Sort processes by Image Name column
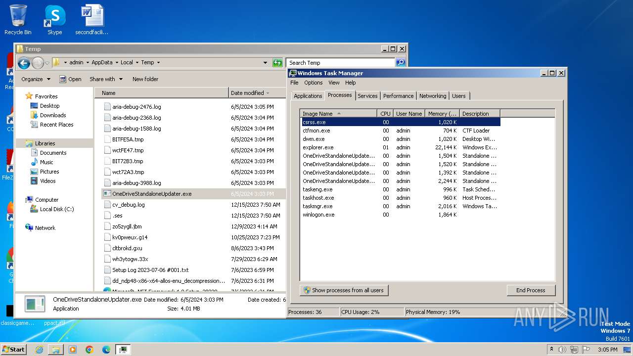This screenshot has width=633, height=356. point(339,114)
